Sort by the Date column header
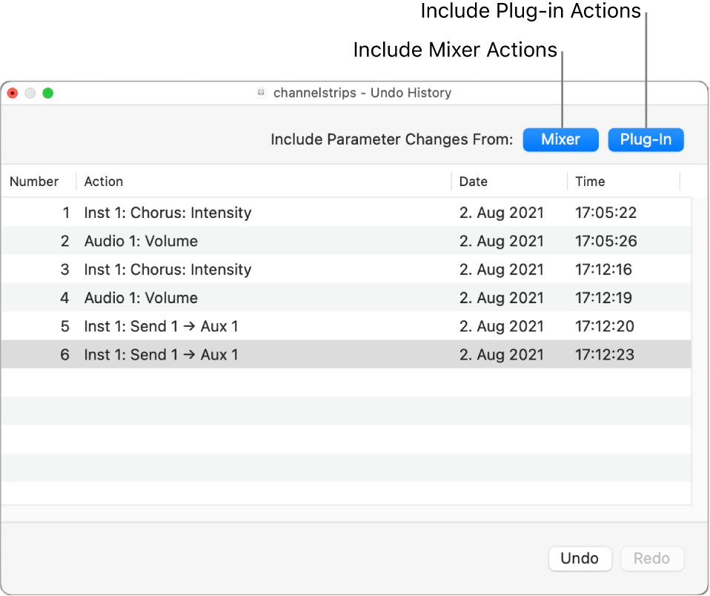 473,182
